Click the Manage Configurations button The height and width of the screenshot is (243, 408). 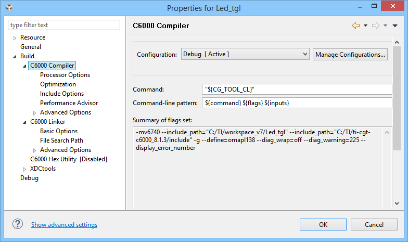350,54
